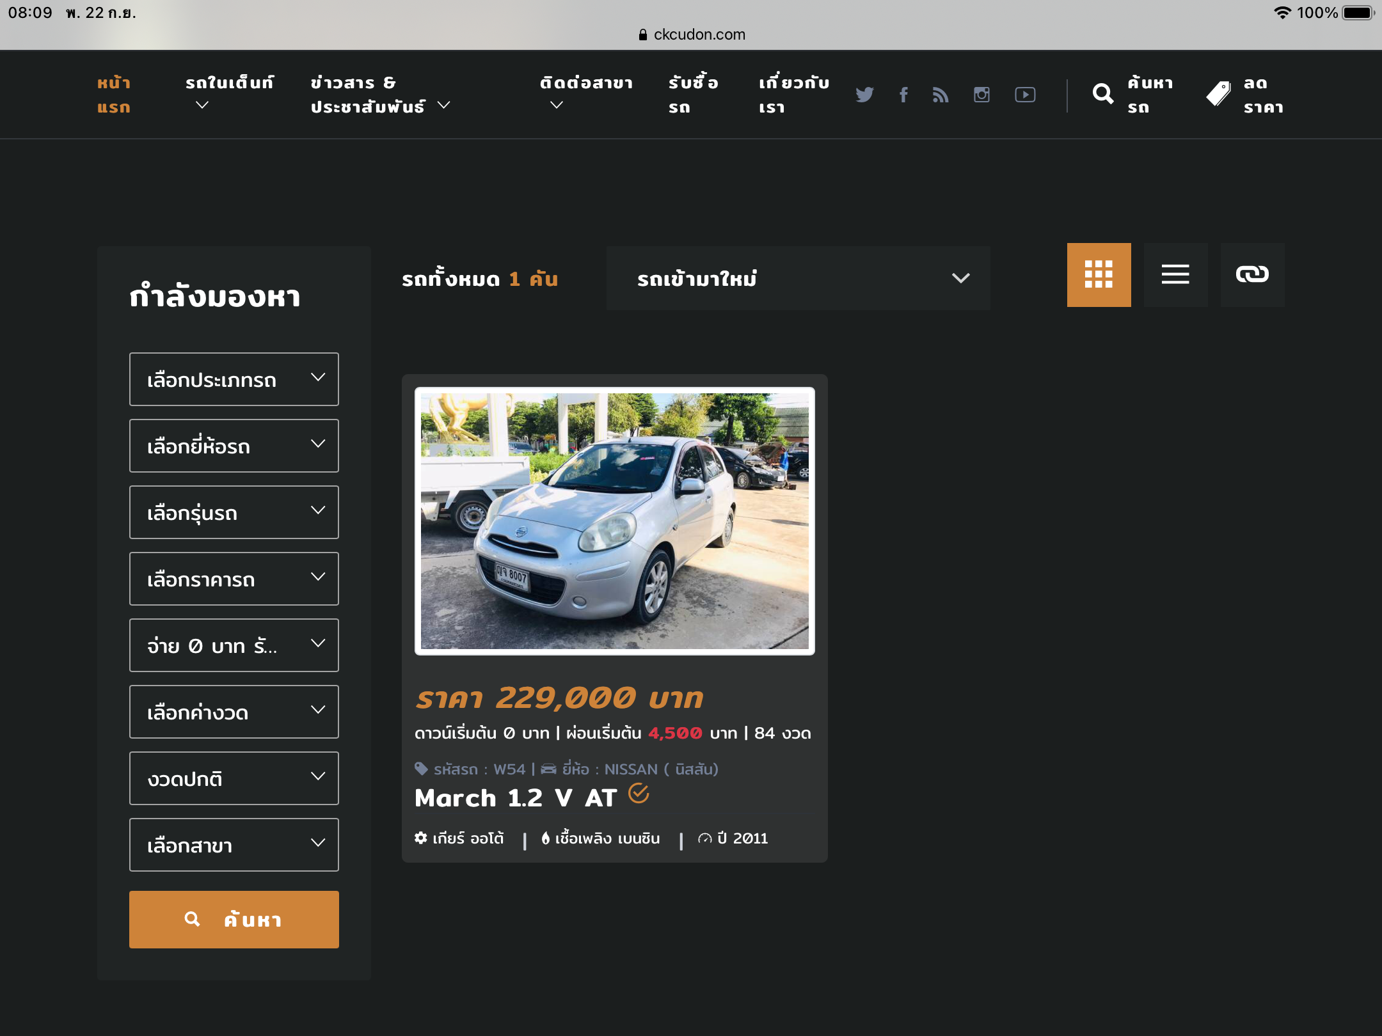The image size is (1382, 1036).
Task: Open the Facebook social icon
Action: tap(903, 95)
